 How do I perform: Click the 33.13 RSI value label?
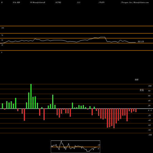click(141, 42)
